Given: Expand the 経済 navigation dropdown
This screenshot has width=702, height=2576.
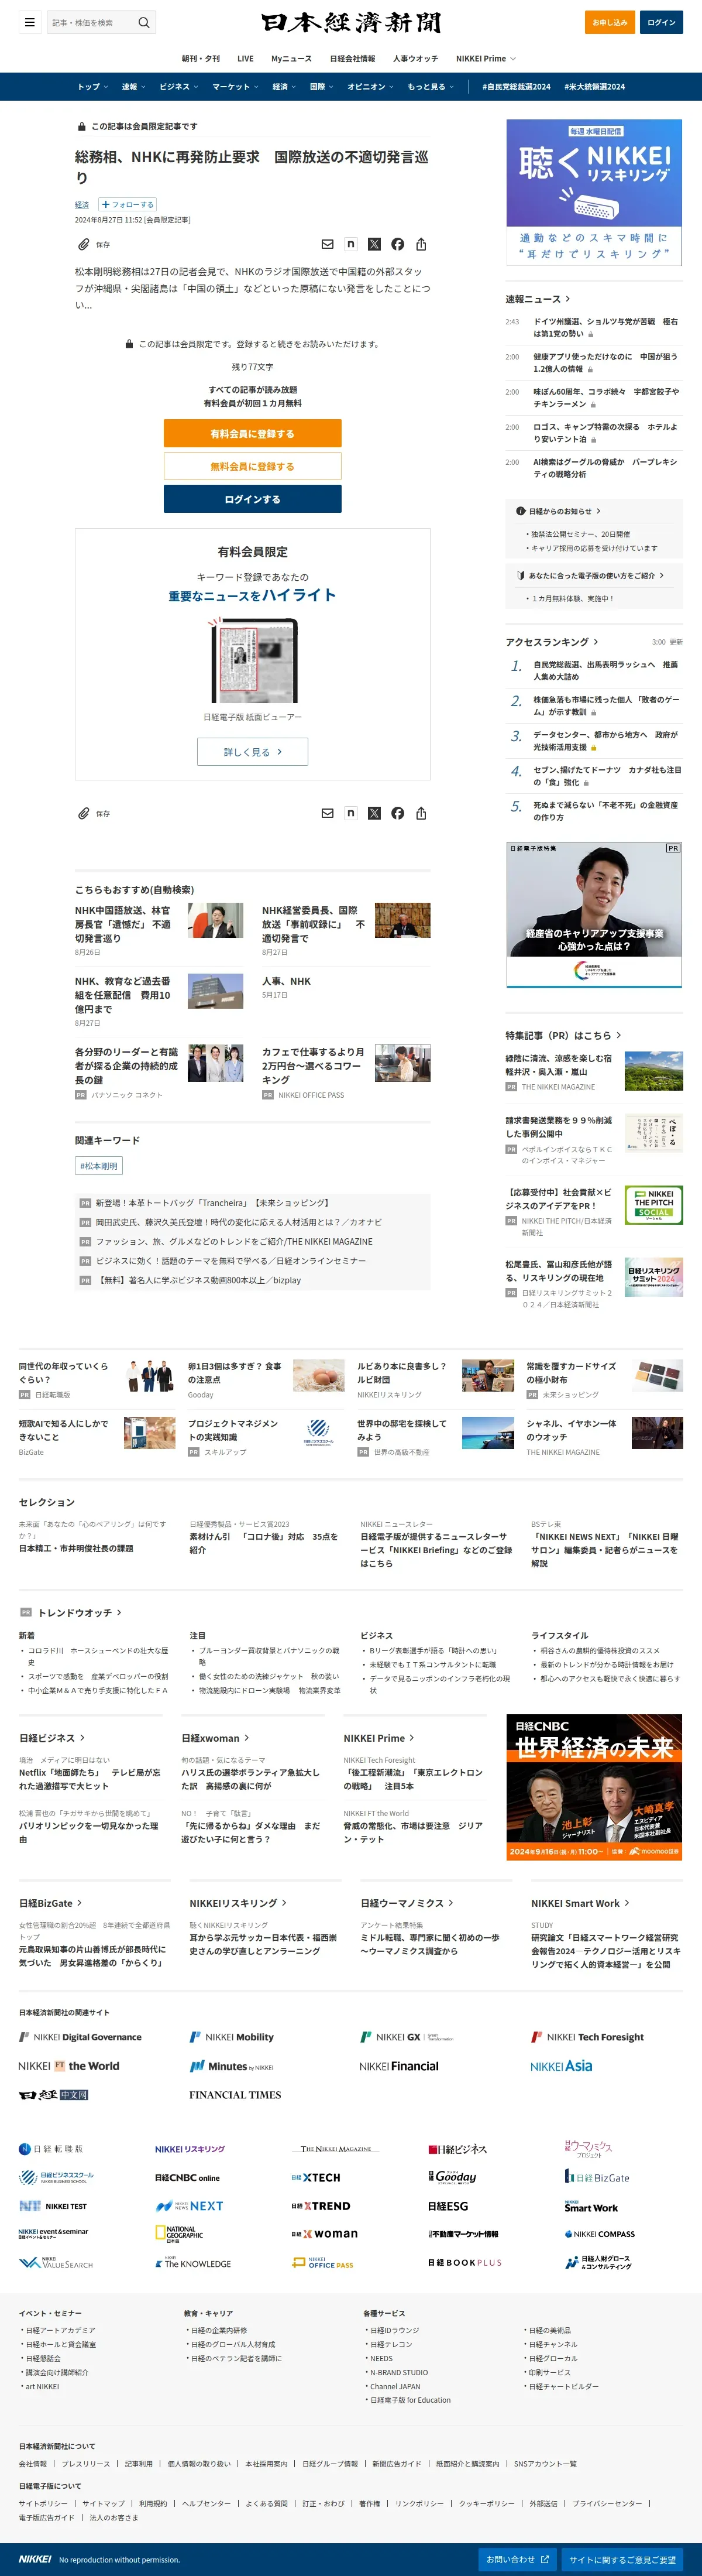Looking at the screenshot, I should [x=284, y=87].
